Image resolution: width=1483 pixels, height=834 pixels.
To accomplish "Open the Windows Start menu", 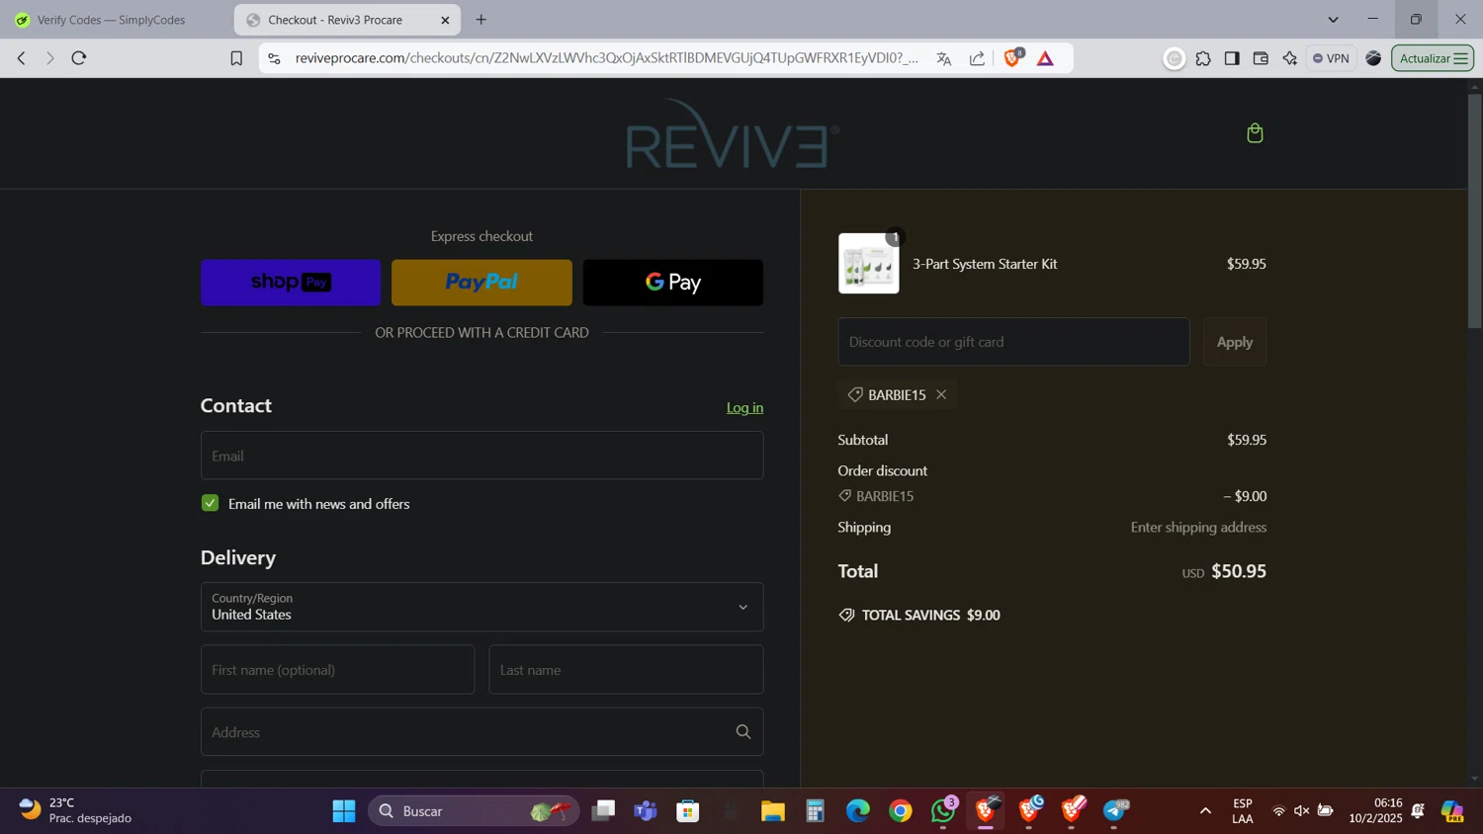I will (344, 811).
